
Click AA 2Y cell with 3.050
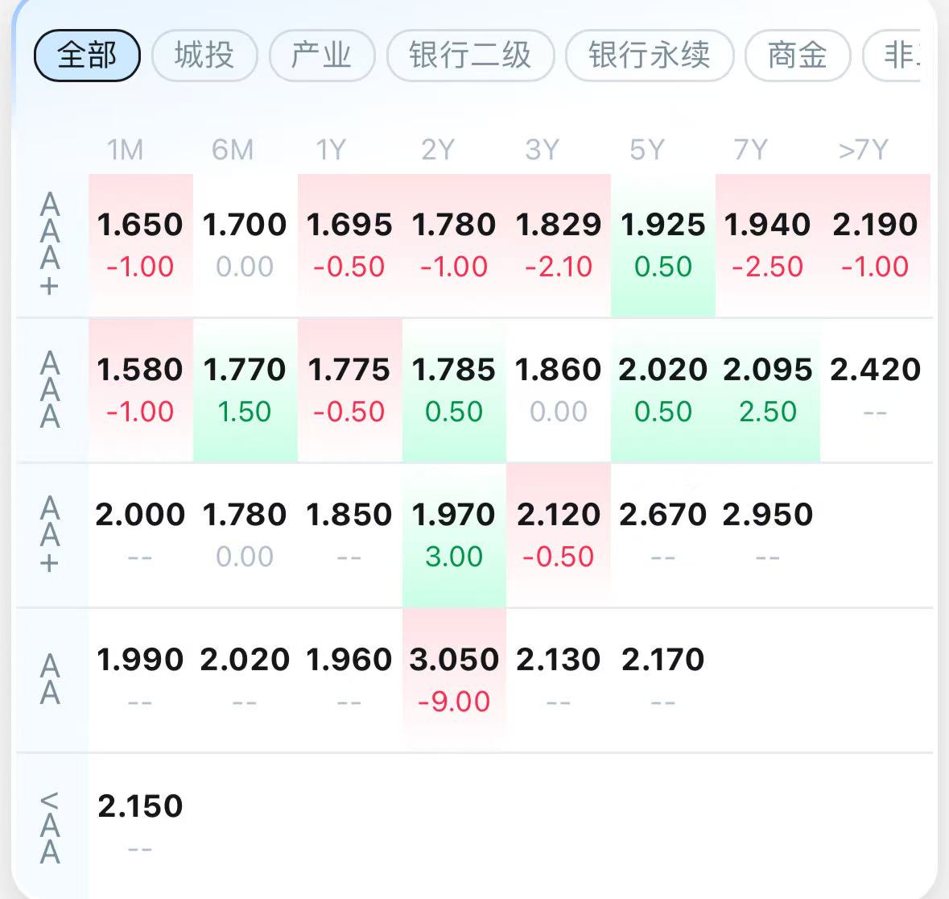pos(454,681)
